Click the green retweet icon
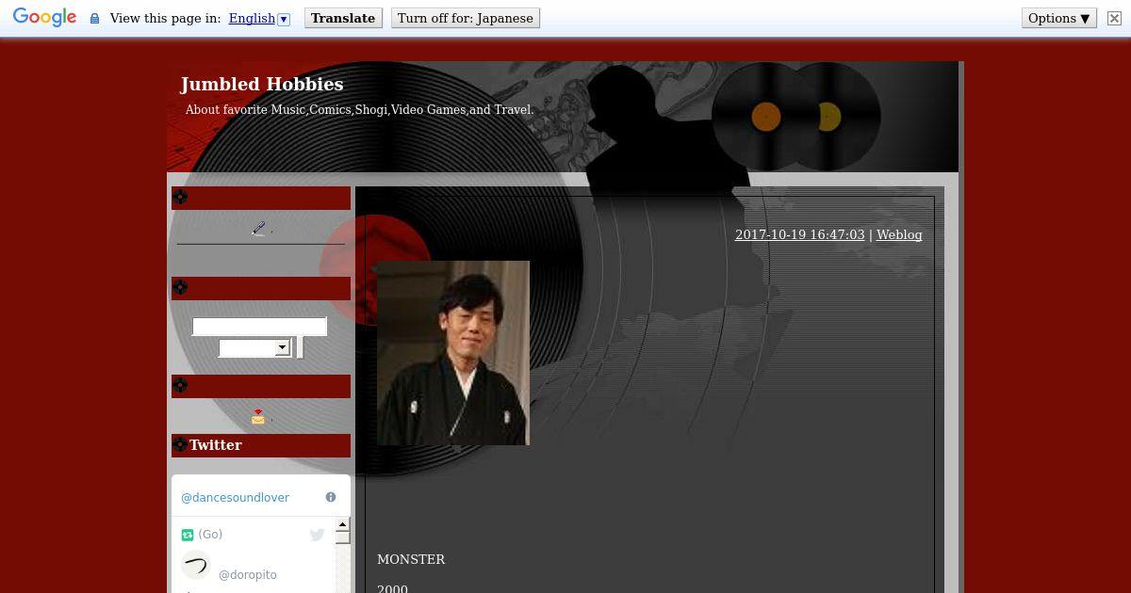1131x593 pixels. 187,535
